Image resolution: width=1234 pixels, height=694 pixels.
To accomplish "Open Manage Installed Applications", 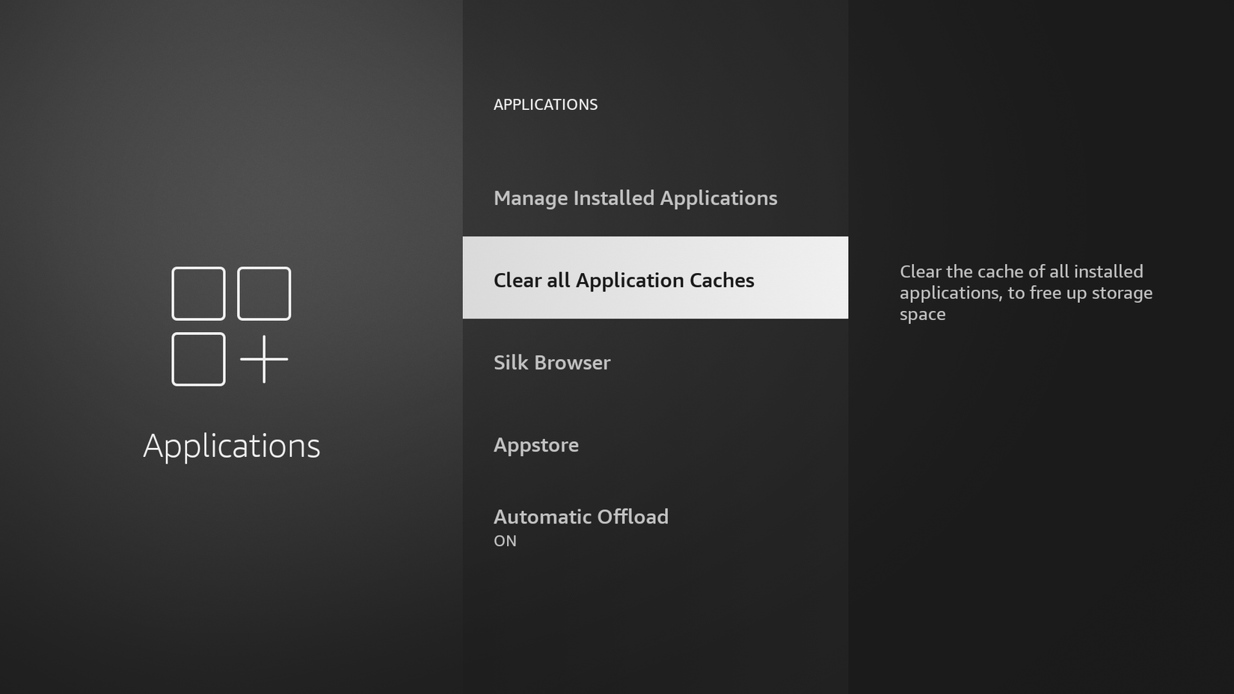I will tap(635, 198).
